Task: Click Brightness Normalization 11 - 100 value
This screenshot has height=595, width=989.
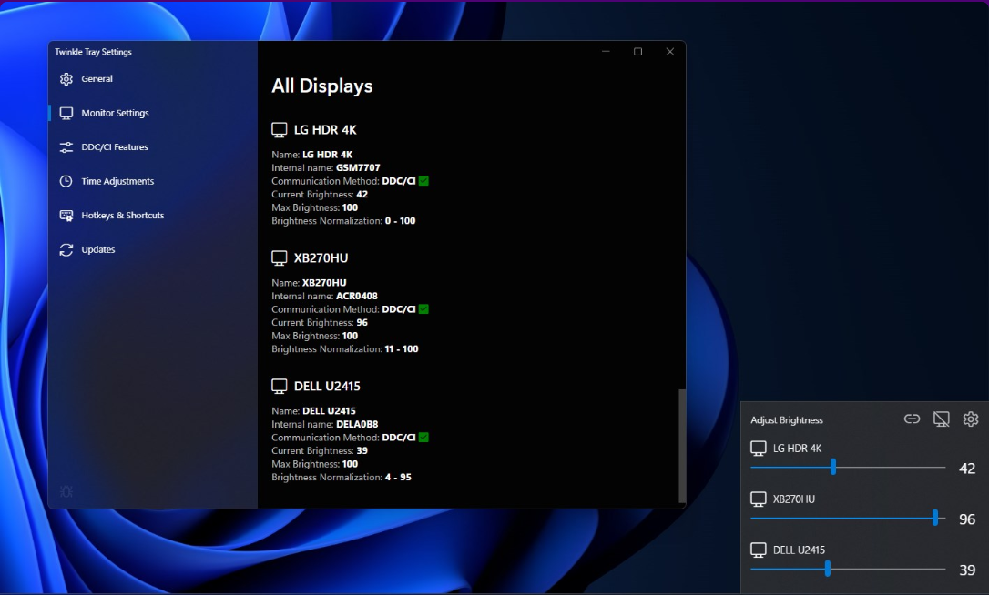Action: coord(402,348)
